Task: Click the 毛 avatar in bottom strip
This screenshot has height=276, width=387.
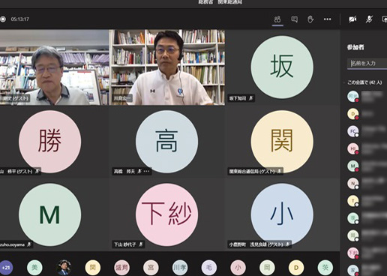Action: coord(209,268)
